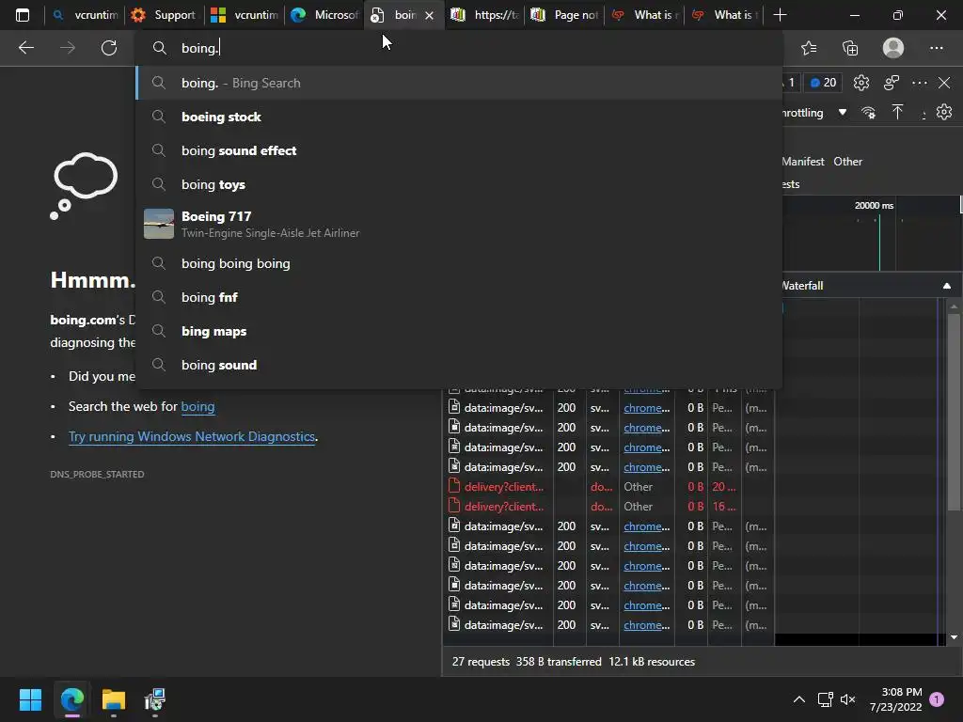Choose the boing toys suggestion
The width and height of the screenshot is (963, 722).
[x=459, y=184]
